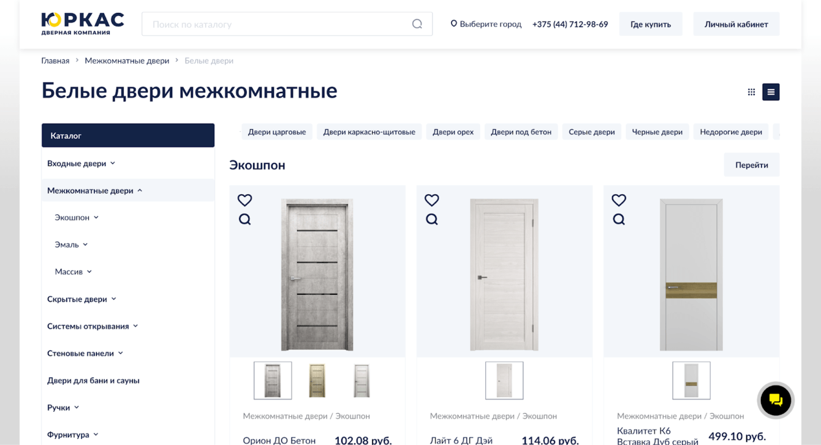Click the location pin for Выберите город

(454, 24)
